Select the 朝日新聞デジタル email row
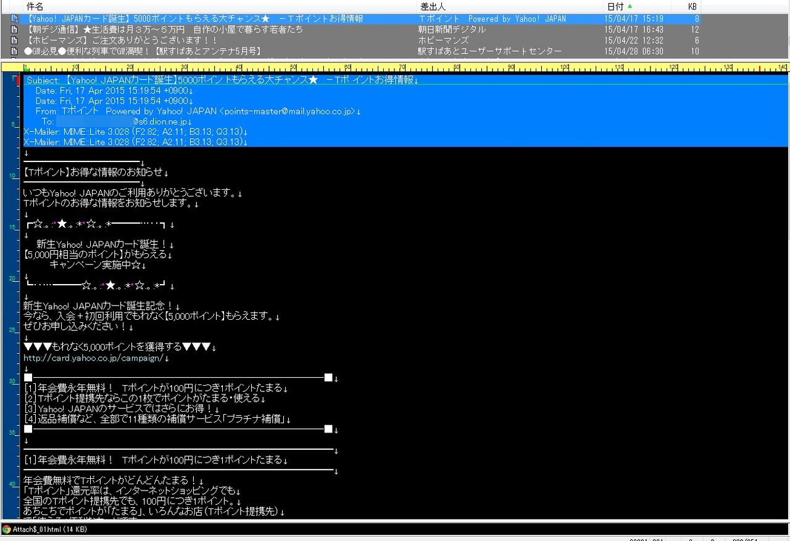The height and width of the screenshot is (541, 790). pyautogui.click(x=451, y=30)
